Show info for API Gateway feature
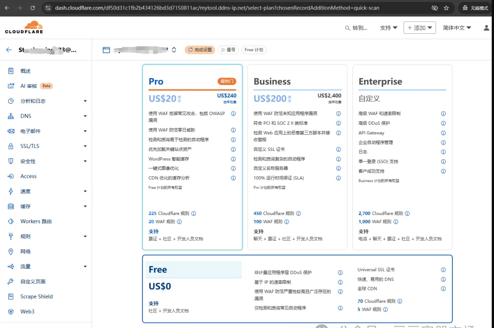 click(x=443, y=133)
